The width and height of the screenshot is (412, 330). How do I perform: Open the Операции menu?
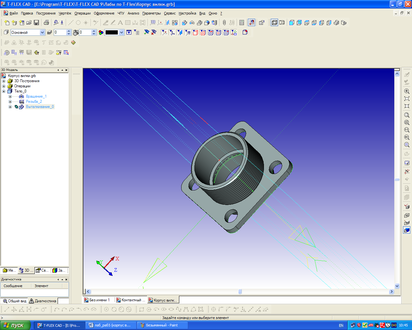(x=82, y=13)
